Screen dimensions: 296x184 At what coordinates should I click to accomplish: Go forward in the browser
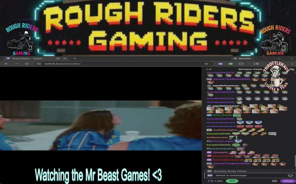(16, 64)
